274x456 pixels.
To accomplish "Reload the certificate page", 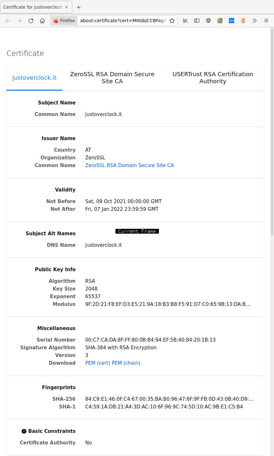I will tap(31, 21).
